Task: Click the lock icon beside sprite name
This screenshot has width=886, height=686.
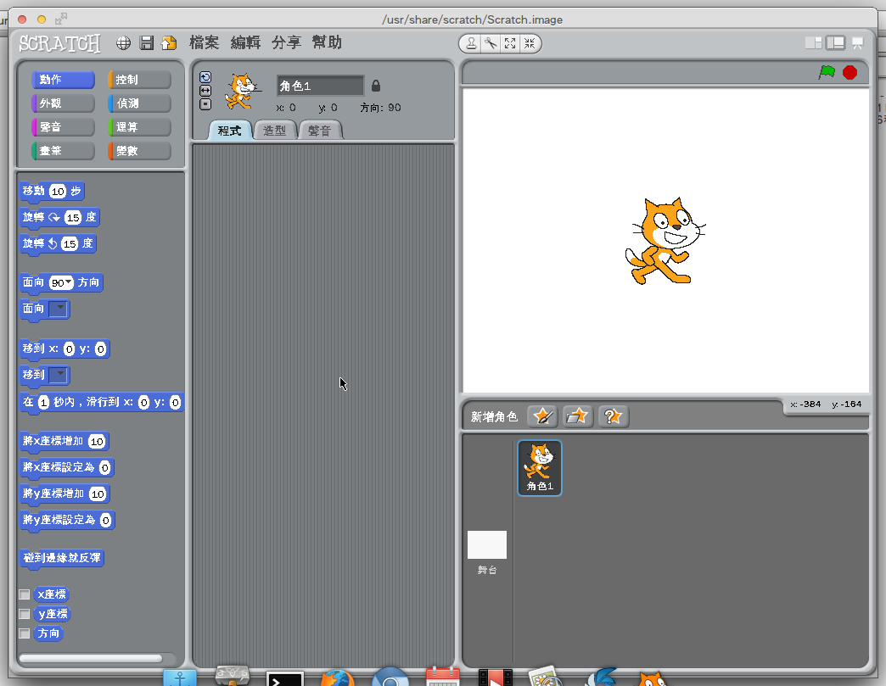Action: pyautogui.click(x=376, y=86)
